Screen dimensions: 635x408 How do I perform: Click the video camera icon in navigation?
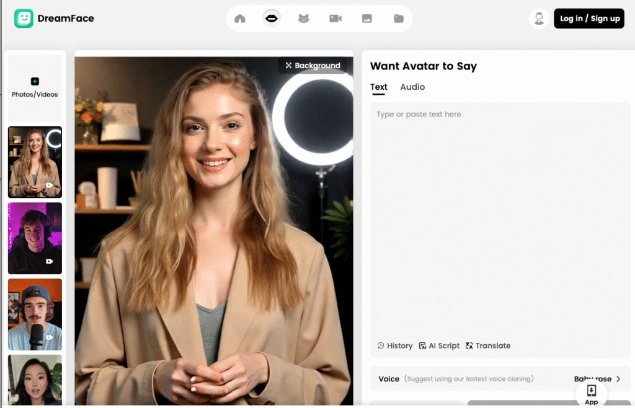point(335,19)
